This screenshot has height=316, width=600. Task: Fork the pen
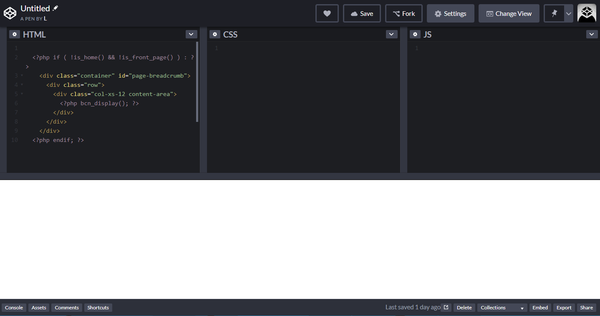(x=403, y=13)
